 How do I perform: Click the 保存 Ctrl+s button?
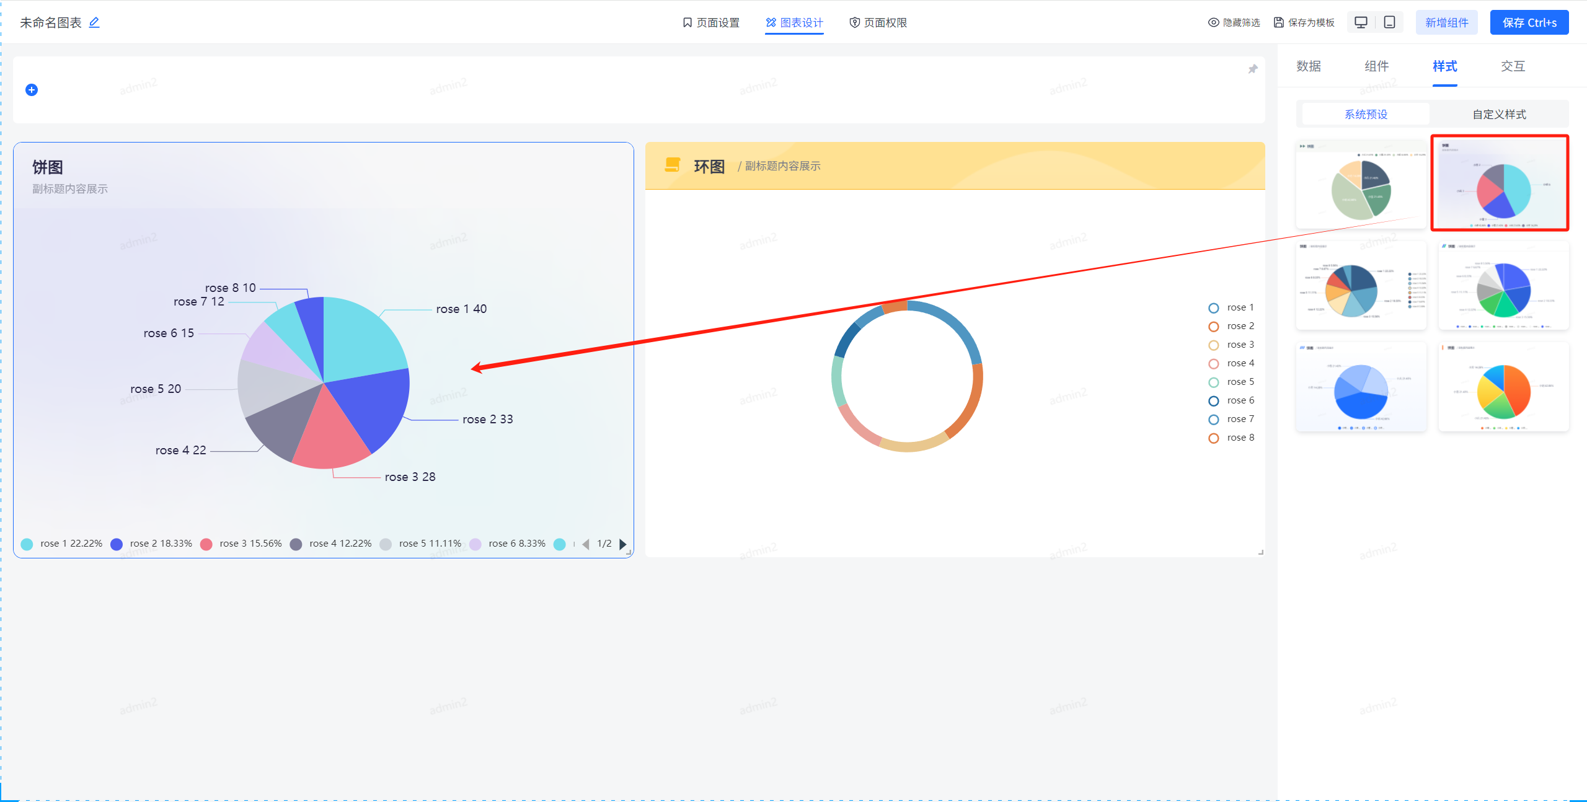click(x=1529, y=22)
